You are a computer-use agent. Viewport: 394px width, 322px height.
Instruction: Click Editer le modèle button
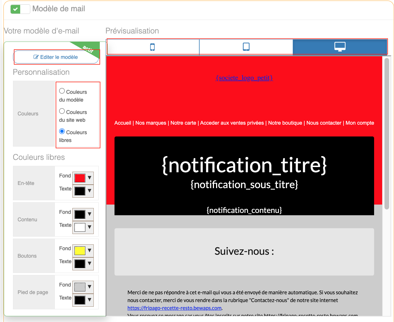click(x=56, y=57)
